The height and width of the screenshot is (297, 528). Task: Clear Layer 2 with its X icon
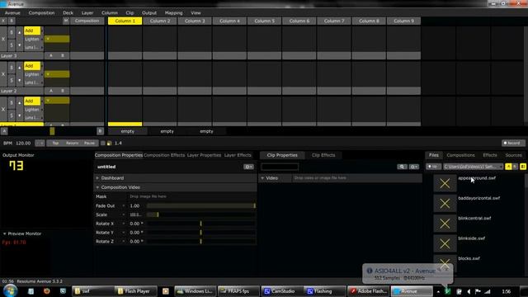pos(3,74)
